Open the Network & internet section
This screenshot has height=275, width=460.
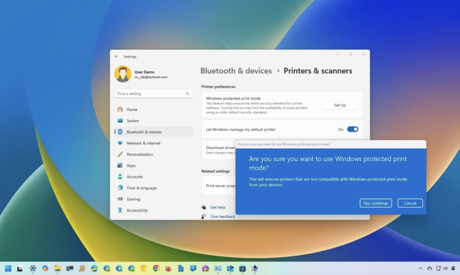tap(143, 143)
